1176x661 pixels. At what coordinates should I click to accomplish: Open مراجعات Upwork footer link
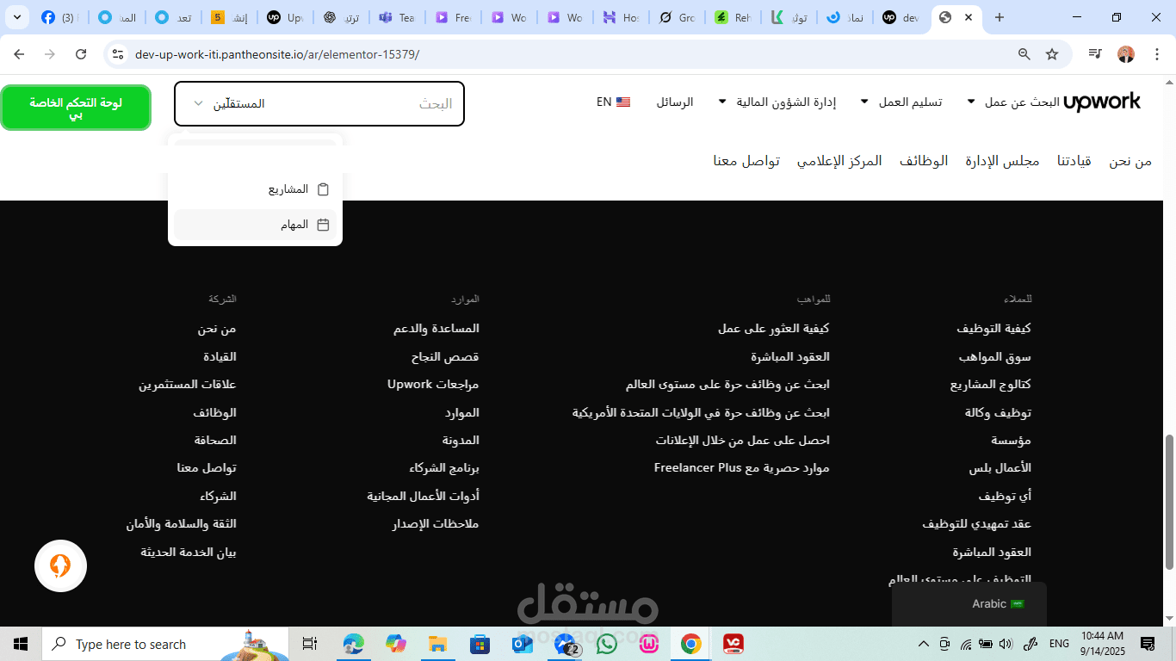point(433,384)
